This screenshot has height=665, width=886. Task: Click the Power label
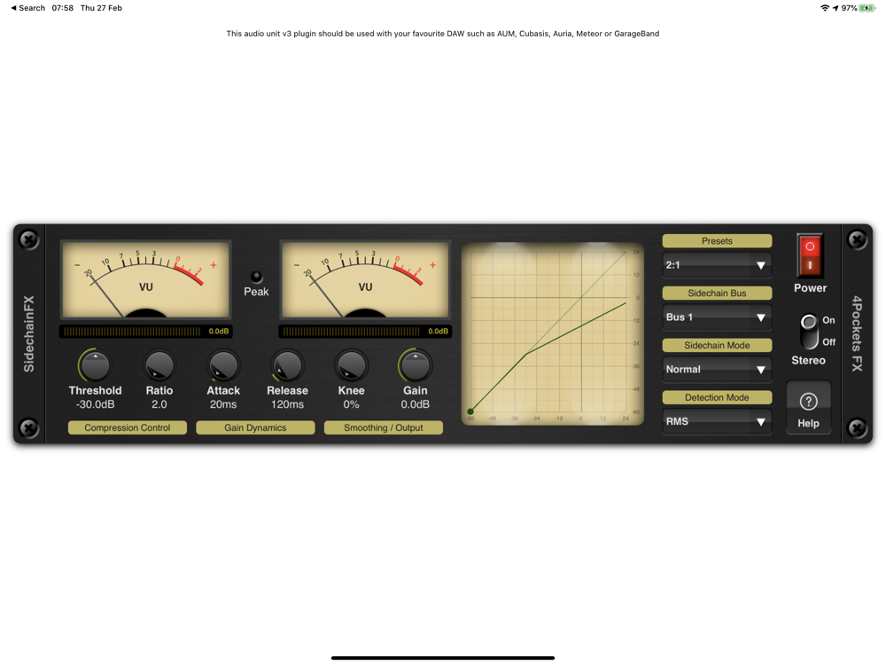810,288
